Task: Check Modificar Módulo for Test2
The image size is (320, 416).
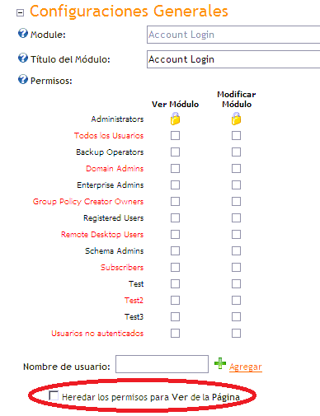Action: click(236, 300)
